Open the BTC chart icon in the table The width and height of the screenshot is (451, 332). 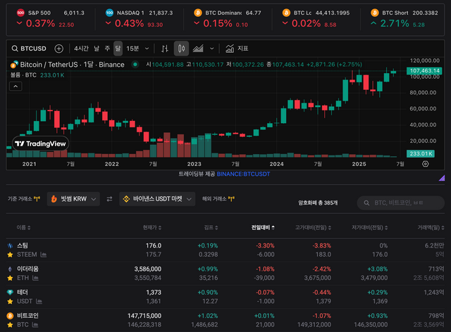coord(35,325)
